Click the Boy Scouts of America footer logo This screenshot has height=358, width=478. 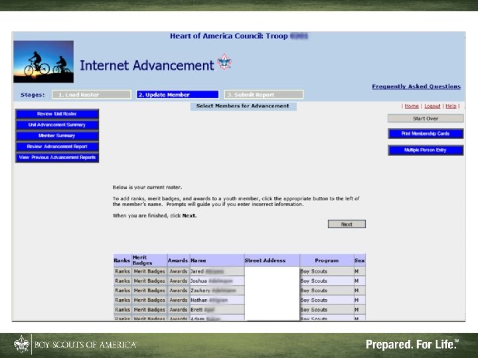75,345
